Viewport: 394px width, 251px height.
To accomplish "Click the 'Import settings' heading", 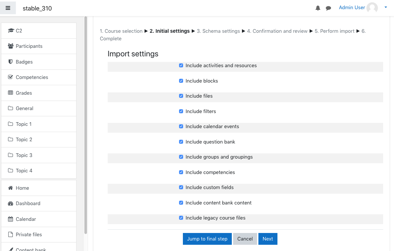I will pyautogui.click(x=133, y=54).
